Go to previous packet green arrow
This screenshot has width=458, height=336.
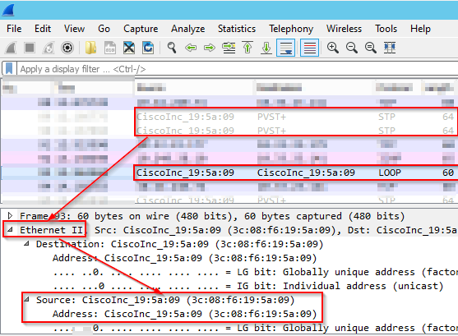(x=191, y=48)
